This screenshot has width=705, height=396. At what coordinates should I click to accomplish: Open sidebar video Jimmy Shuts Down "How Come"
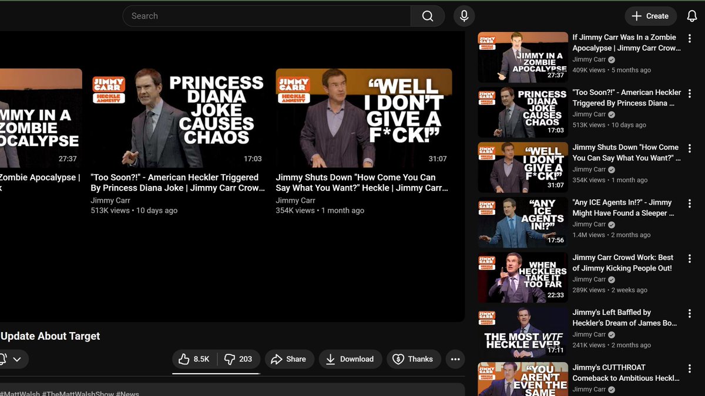[x=626, y=153]
